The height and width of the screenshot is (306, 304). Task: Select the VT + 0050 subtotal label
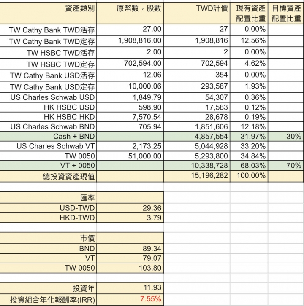(x=48, y=166)
